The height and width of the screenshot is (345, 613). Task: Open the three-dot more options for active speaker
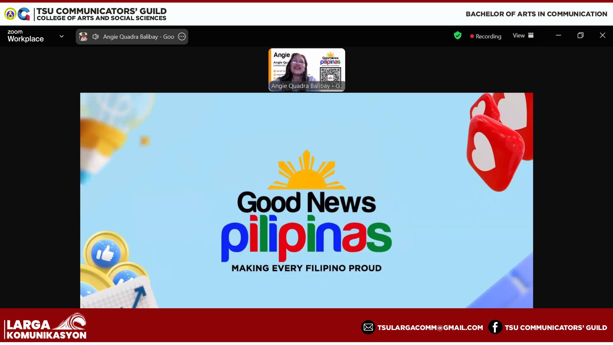(x=182, y=37)
